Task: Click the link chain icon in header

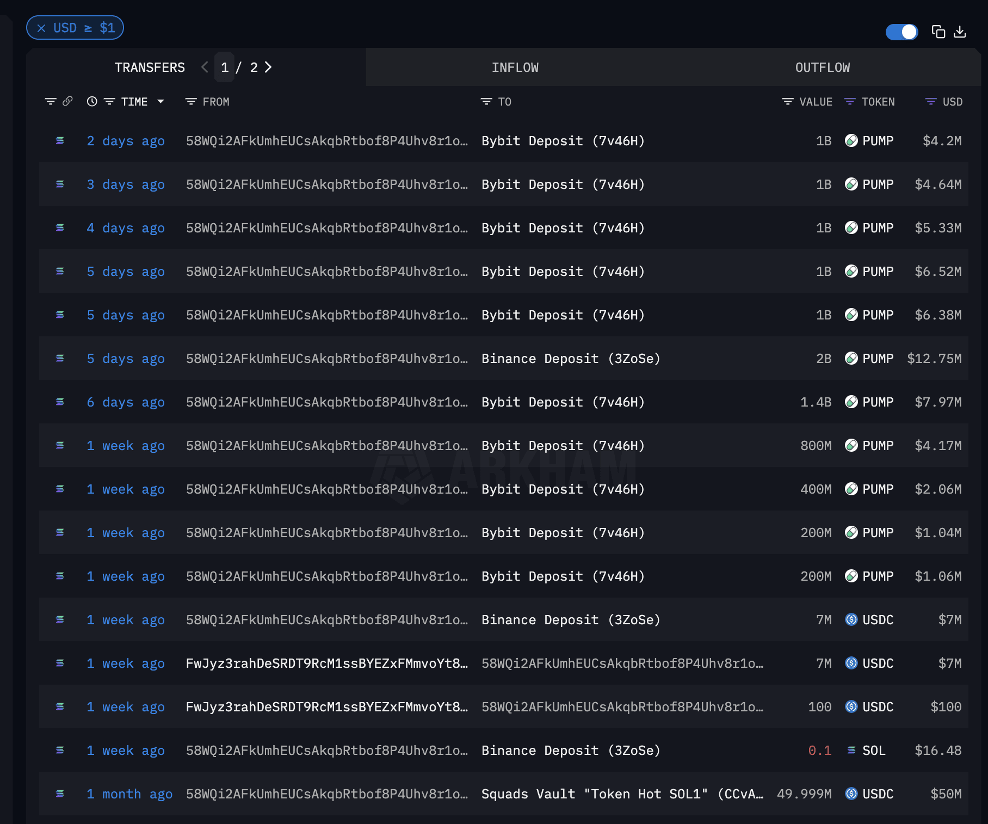Action: pos(67,101)
